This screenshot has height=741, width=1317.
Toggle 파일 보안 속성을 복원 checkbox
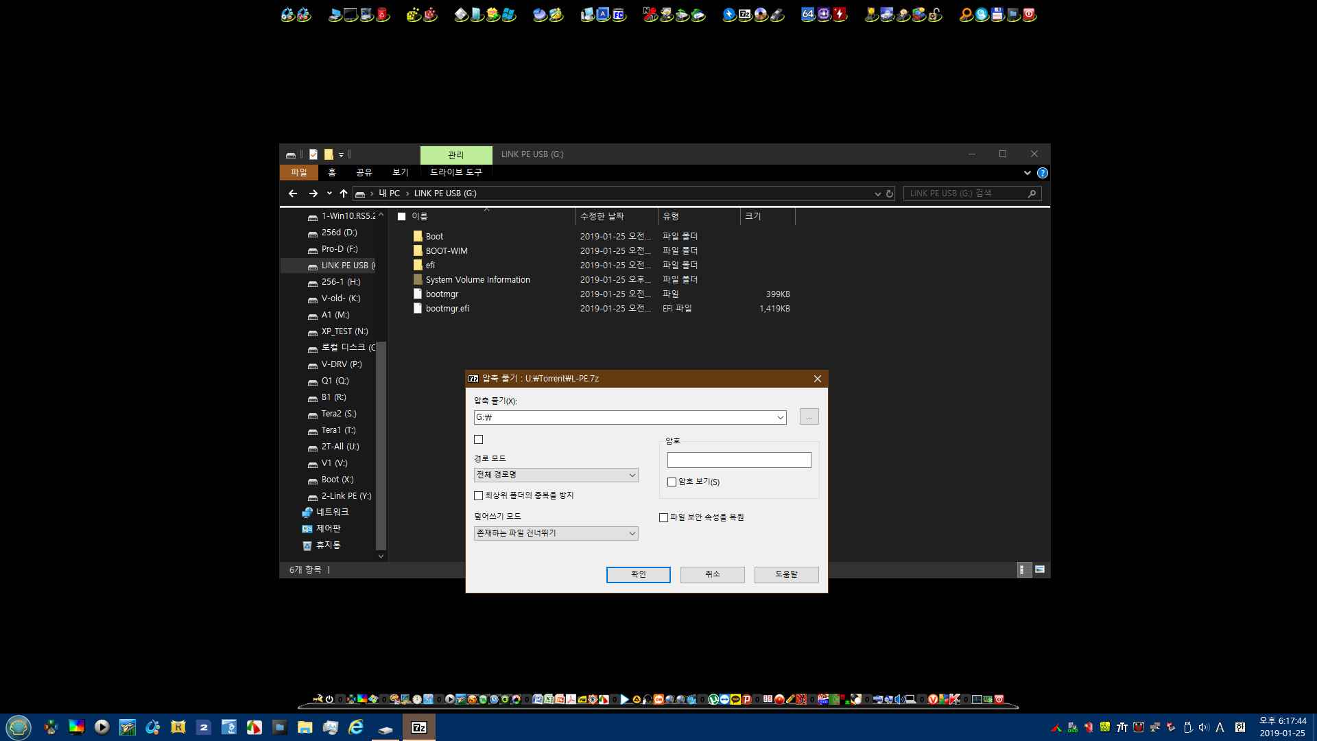(663, 517)
